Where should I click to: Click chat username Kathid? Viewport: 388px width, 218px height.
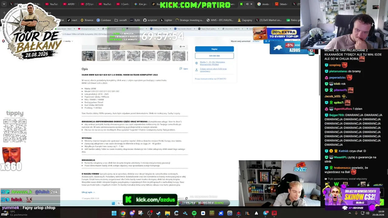pyautogui.click(x=343, y=151)
